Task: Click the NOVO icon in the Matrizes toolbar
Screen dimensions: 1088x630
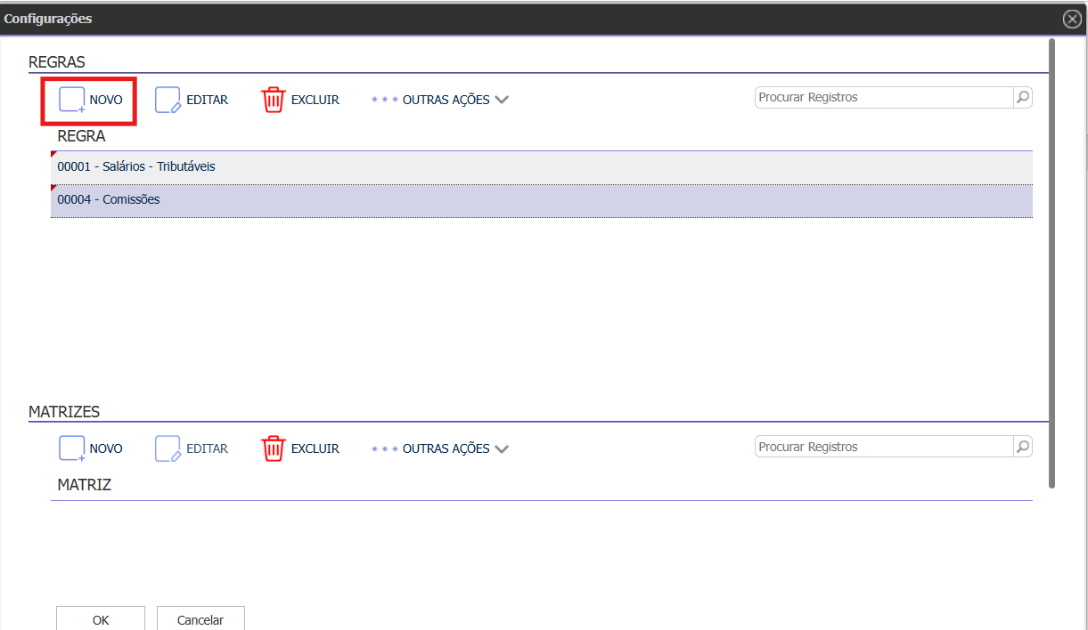Action: [72, 448]
